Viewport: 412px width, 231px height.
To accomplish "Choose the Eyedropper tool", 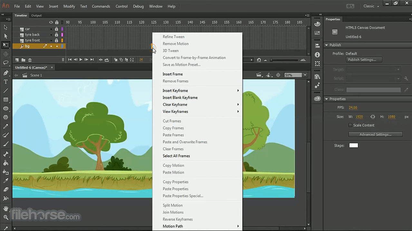I will (x=5, y=181).
